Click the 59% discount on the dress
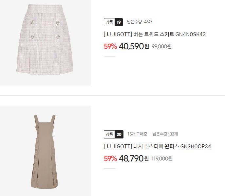The height and width of the screenshot is (196, 225). click(x=110, y=159)
